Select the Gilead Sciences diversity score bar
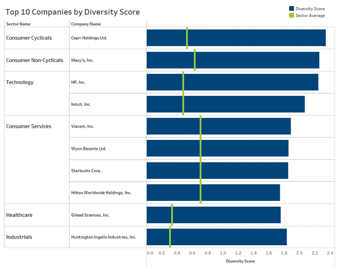 click(x=214, y=215)
